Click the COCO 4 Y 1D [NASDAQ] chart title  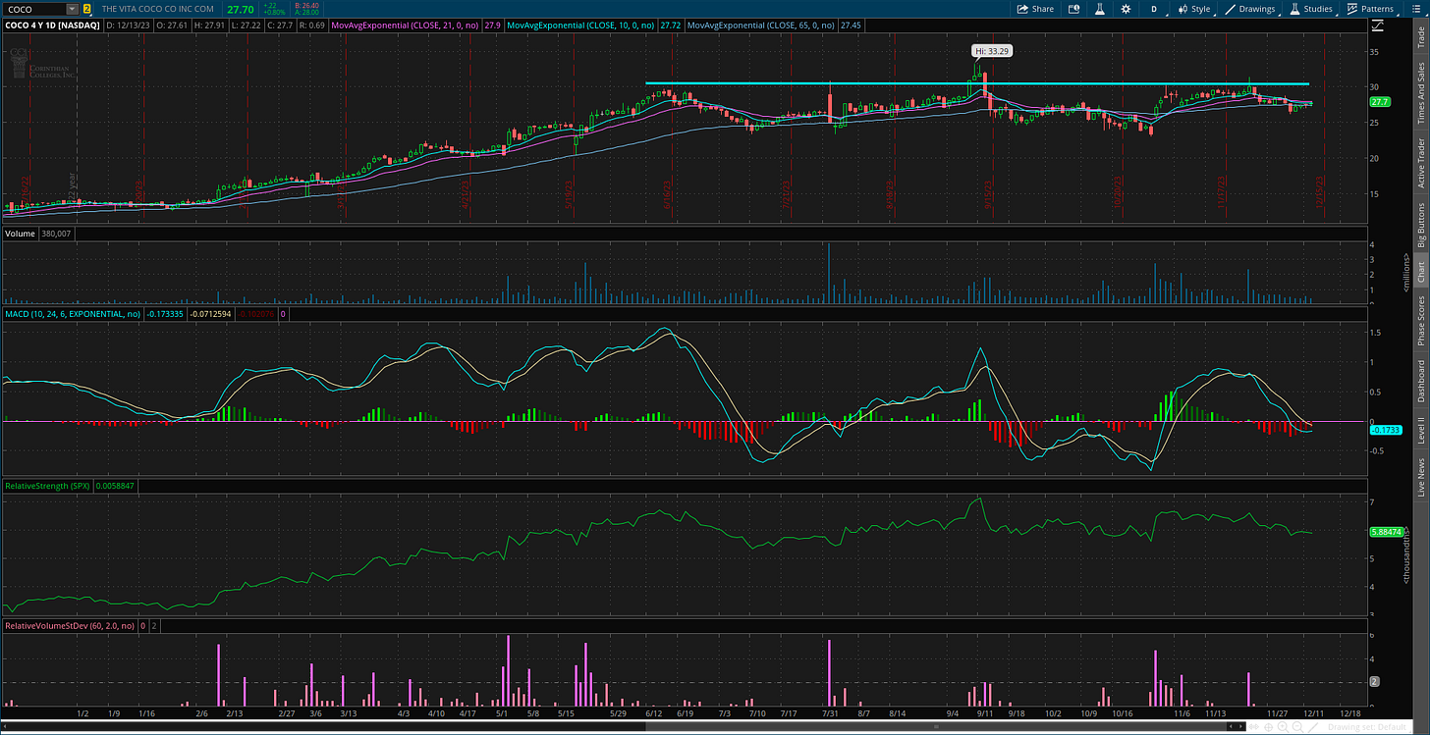tap(52, 25)
